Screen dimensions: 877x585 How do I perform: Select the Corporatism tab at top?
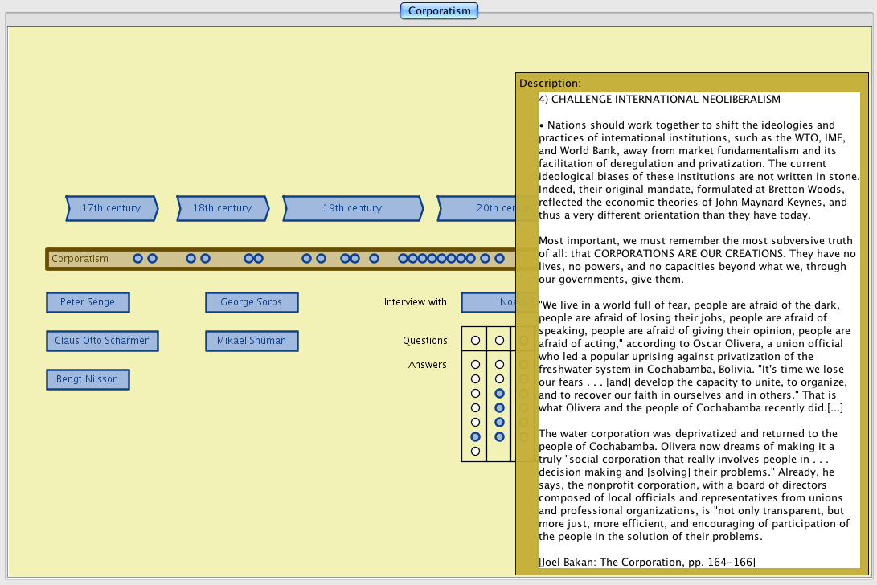(x=439, y=11)
